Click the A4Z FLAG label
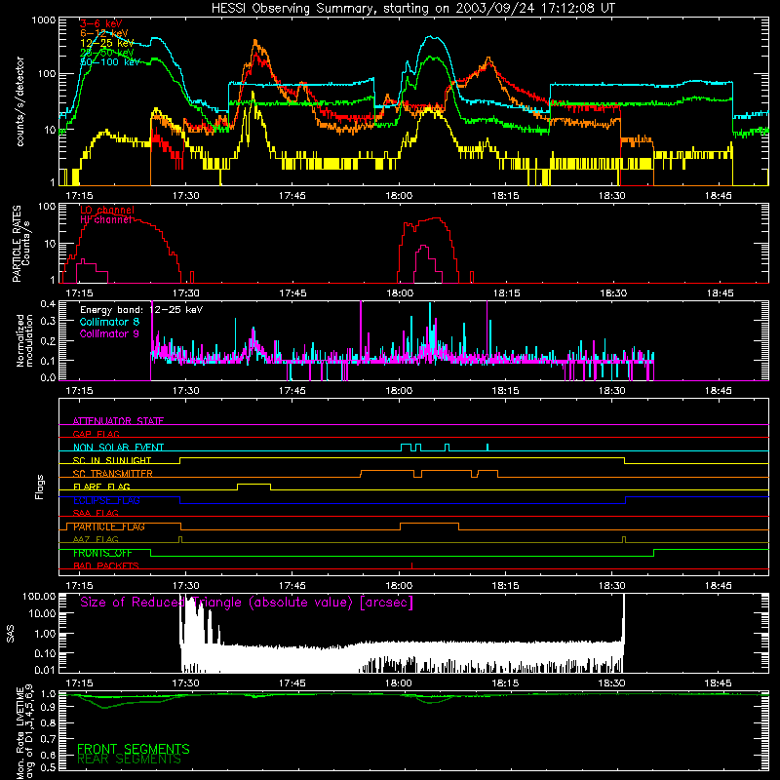The width and height of the screenshot is (780, 780). (96, 539)
